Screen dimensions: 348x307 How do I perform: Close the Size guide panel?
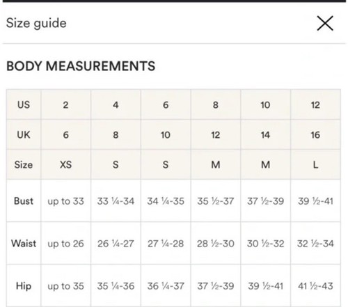325,23
